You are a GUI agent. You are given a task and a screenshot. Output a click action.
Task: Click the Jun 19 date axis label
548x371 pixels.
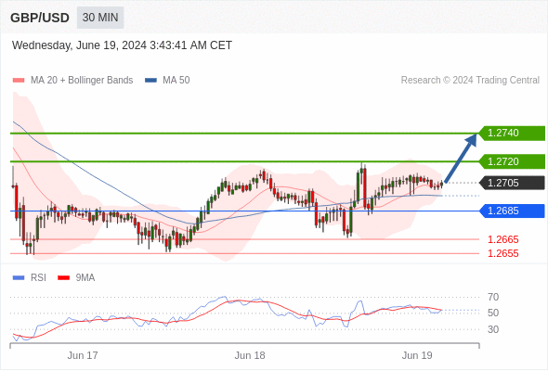point(417,355)
